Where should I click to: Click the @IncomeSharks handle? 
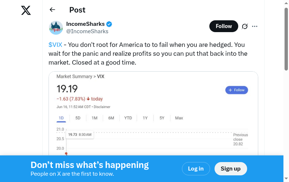pyautogui.click(x=87, y=31)
